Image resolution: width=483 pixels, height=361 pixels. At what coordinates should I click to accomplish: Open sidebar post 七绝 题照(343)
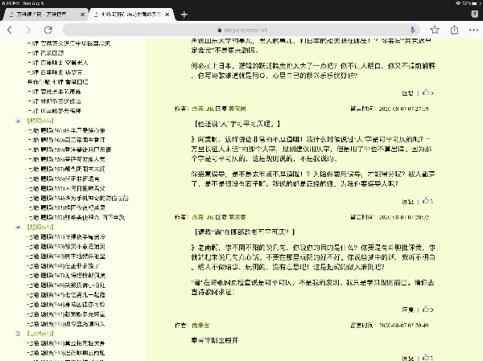[x=66, y=314]
